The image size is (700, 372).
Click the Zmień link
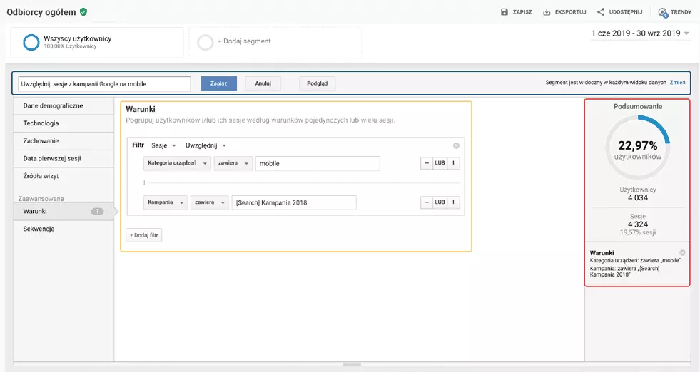click(677, 83)
